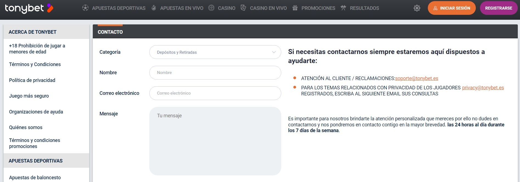Image resolution: width=520 pixels, height=182 pixels.
Task: Open the privacy@tonybet.es email link
Action: 483,88
